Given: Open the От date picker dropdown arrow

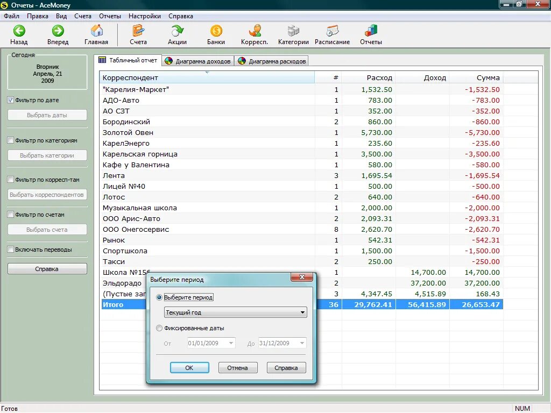Looking at the screenshot, I should 231,343.
